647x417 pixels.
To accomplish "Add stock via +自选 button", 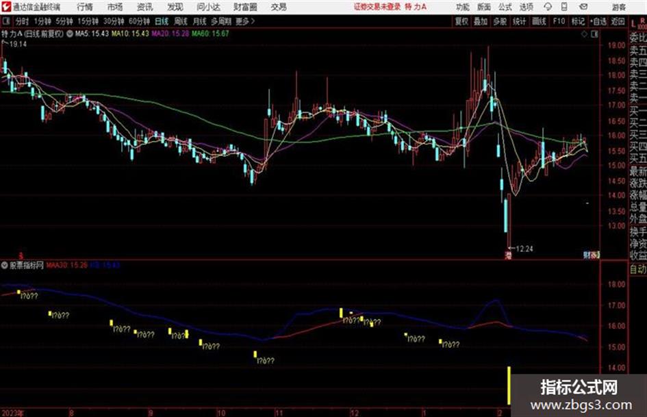I will pos(598,21).
